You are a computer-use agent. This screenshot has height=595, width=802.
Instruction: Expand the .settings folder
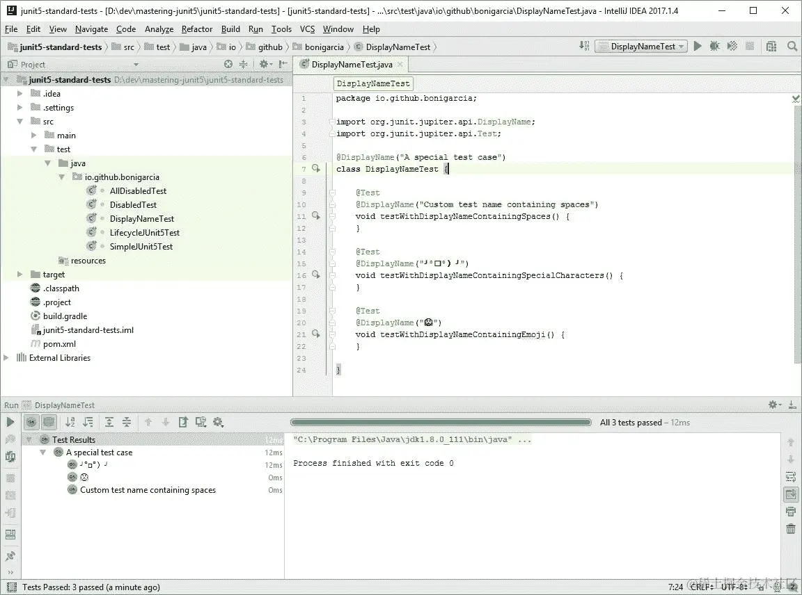point(20,107)
